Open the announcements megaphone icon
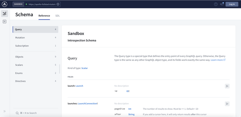The image size is (241, 117). click(222, 4)
